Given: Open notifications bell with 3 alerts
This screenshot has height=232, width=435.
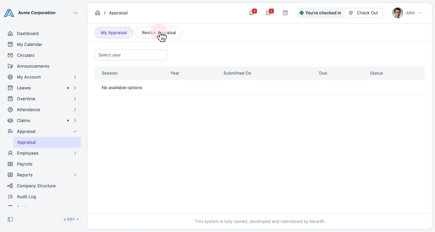Looking at the screenshot, I should (252, 13).
